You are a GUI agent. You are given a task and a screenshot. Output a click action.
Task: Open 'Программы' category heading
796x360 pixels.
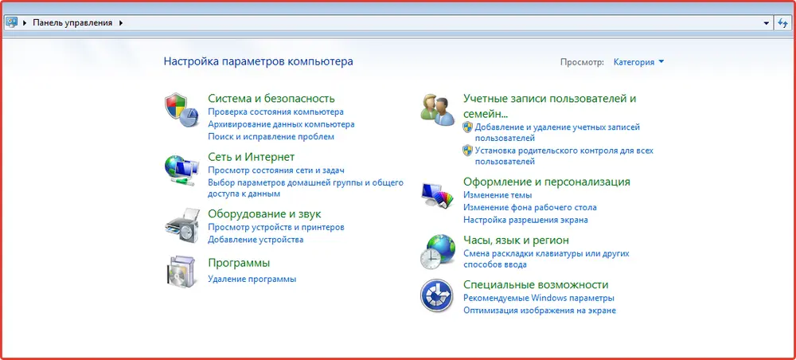239,263
